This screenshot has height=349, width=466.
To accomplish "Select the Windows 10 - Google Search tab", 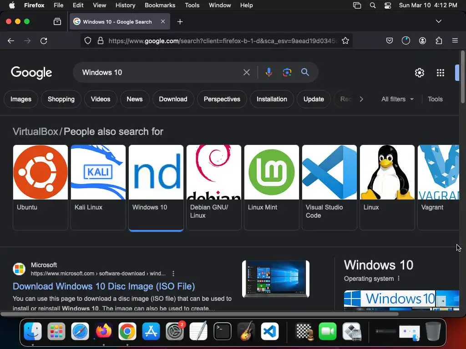I will coord(120,22).
